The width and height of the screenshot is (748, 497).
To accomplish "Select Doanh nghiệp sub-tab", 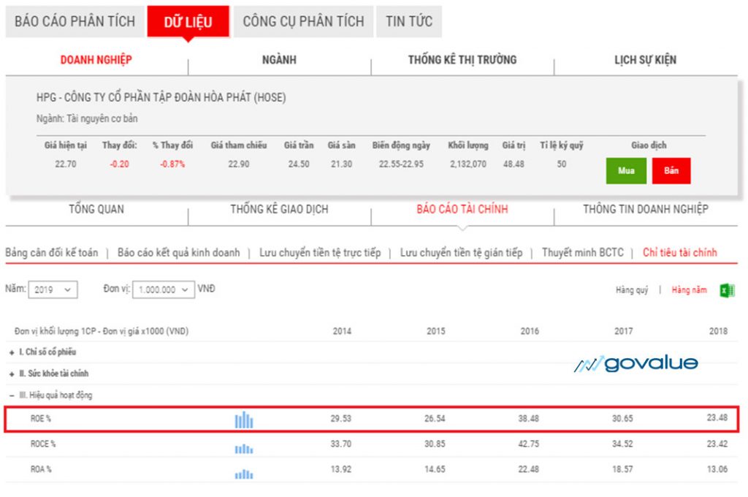I will pyautogui.click(x=96, y=60).
